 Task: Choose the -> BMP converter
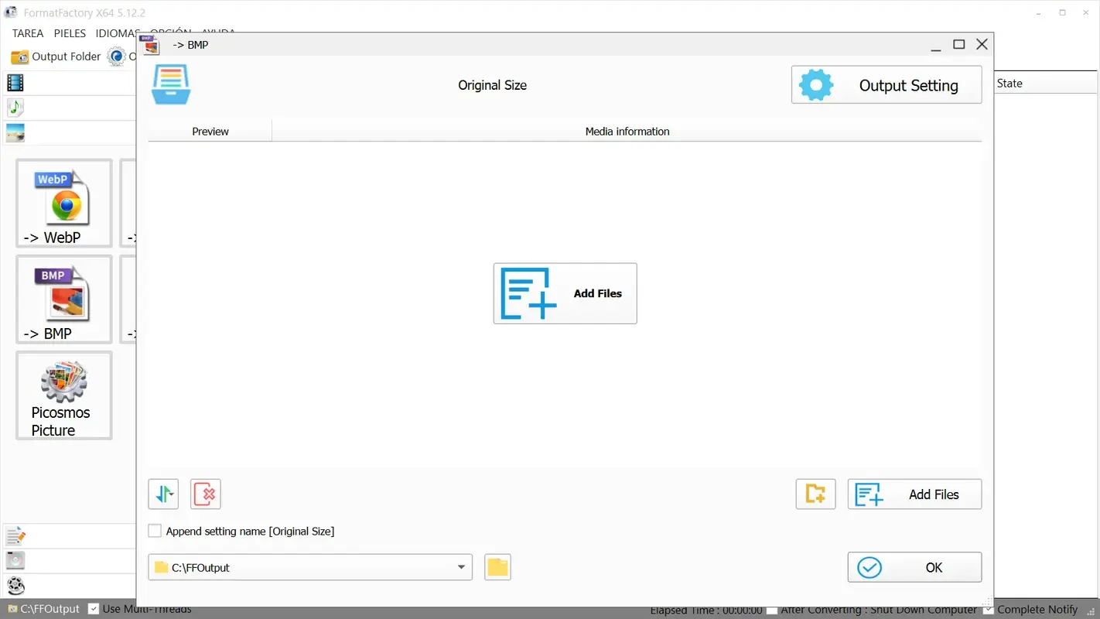click(63, 299)
